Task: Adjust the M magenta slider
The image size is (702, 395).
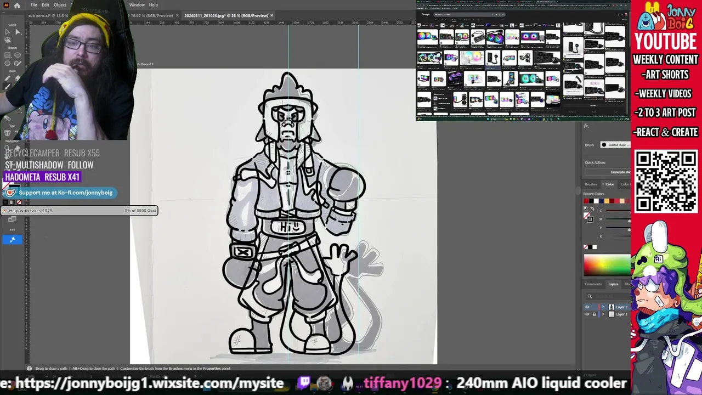Action: [617, 219]
